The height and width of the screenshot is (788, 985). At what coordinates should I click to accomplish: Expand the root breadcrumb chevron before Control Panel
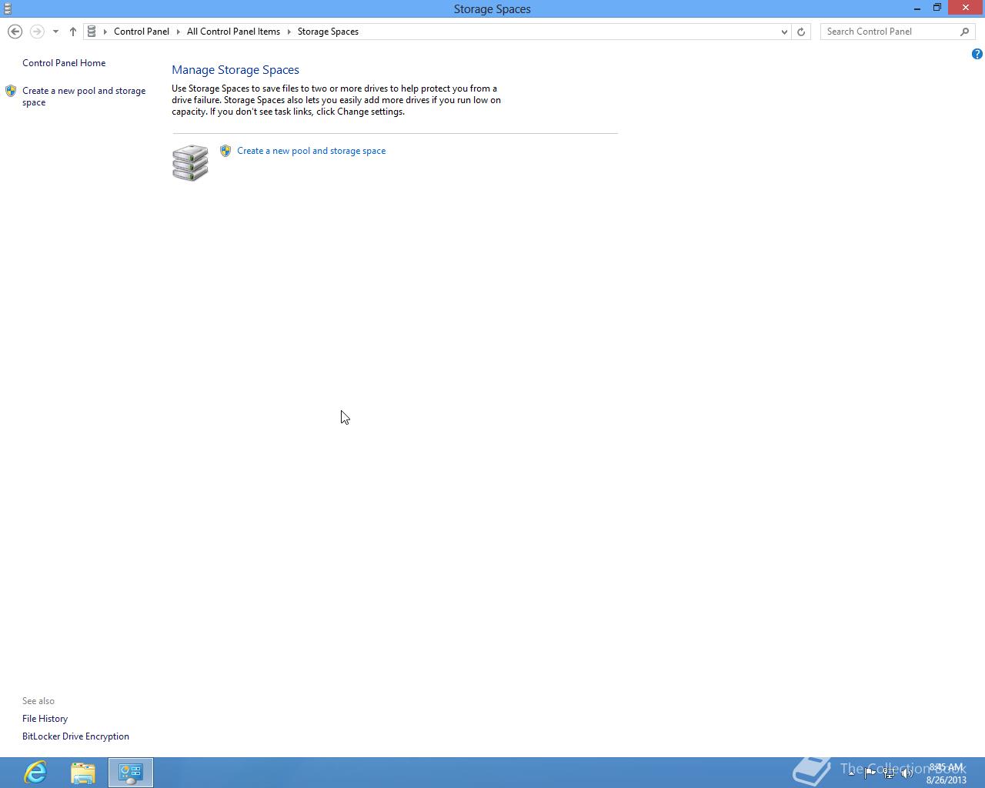(x=105, y=32)
